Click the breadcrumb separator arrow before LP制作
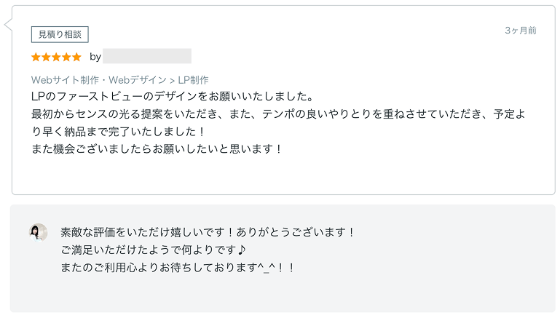 172,80
